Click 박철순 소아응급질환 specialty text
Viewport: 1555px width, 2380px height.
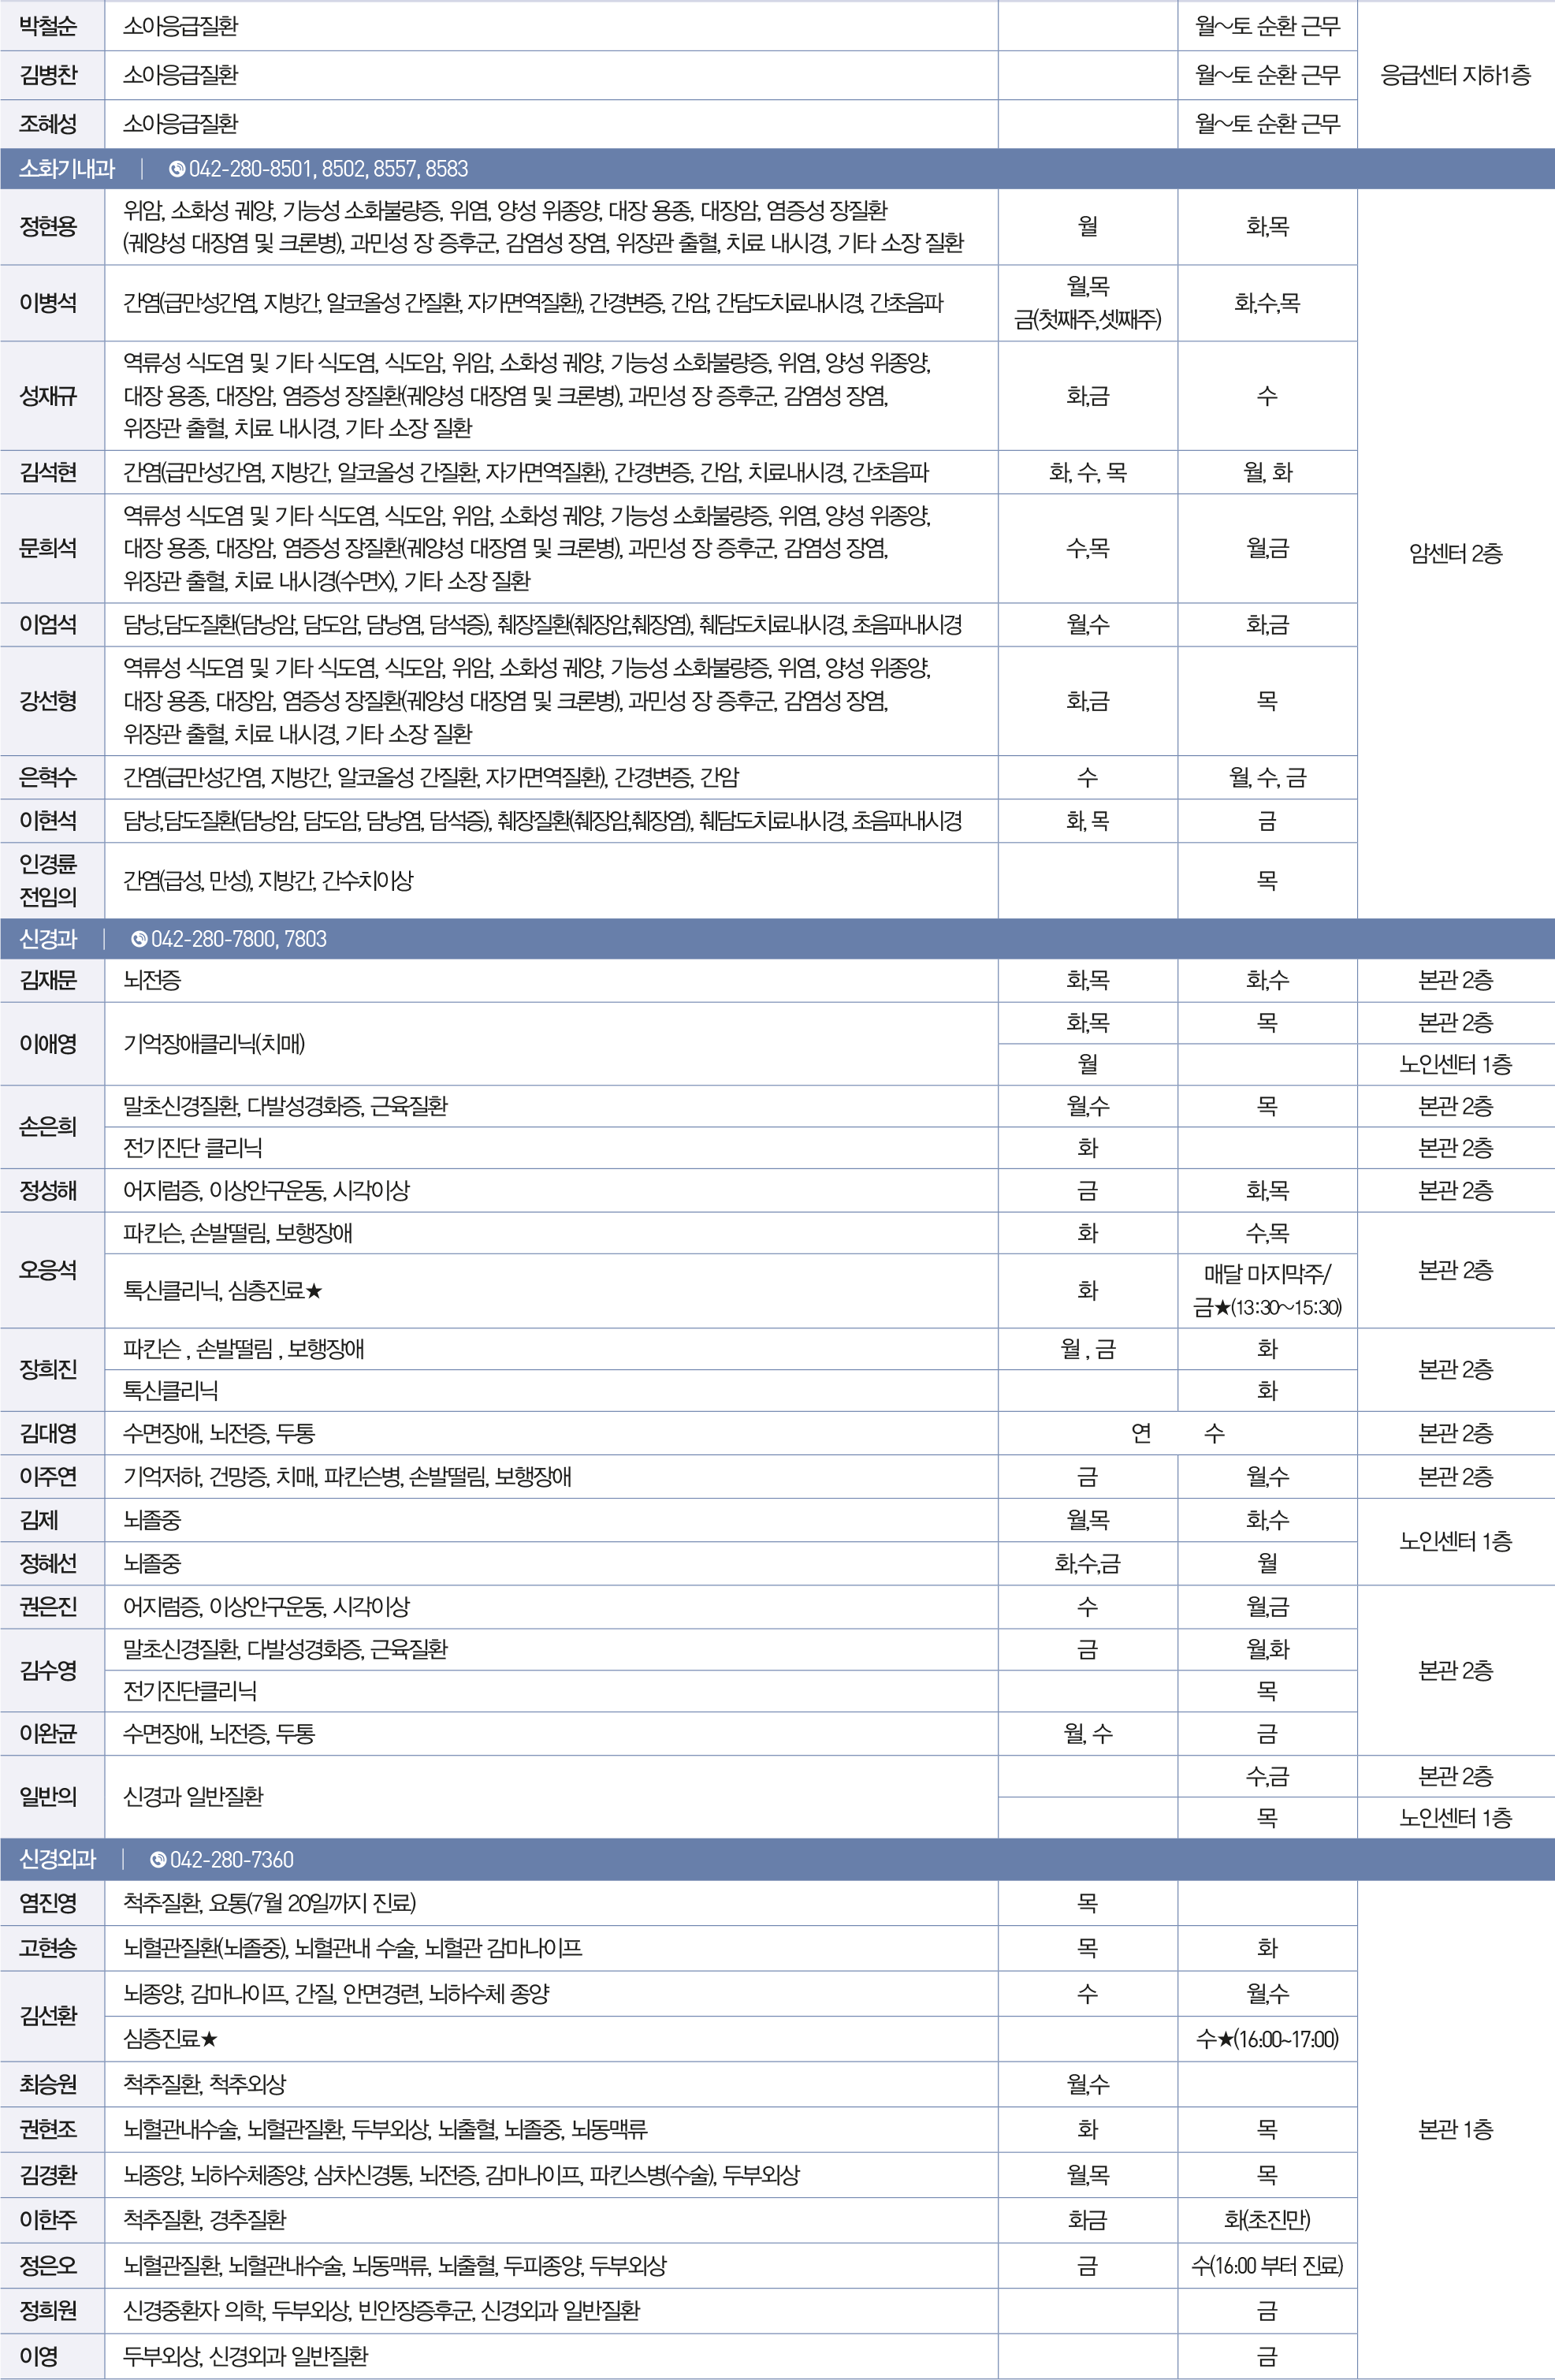[x=180, y=26]
